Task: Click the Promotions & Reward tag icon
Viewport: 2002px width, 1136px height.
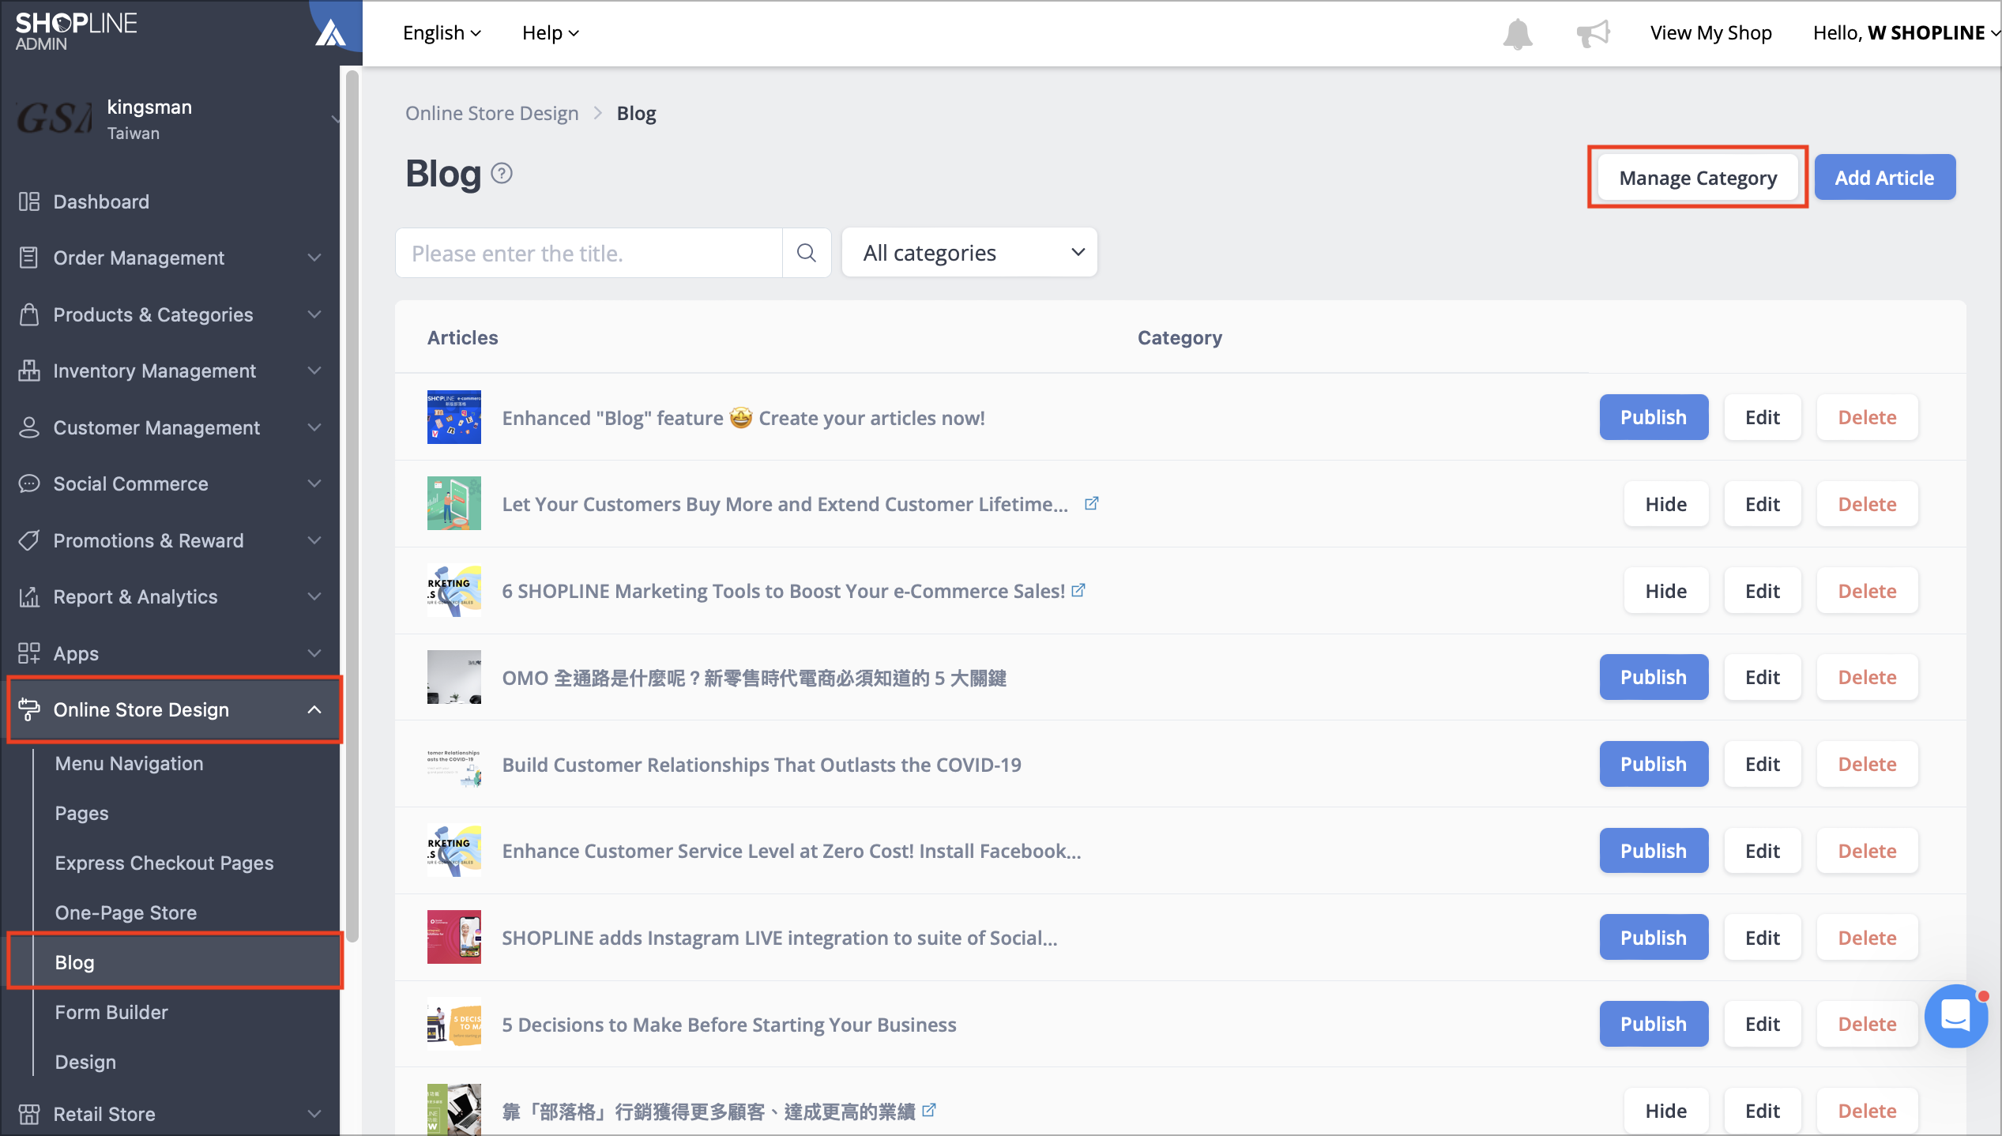Action: pos(29,540)
